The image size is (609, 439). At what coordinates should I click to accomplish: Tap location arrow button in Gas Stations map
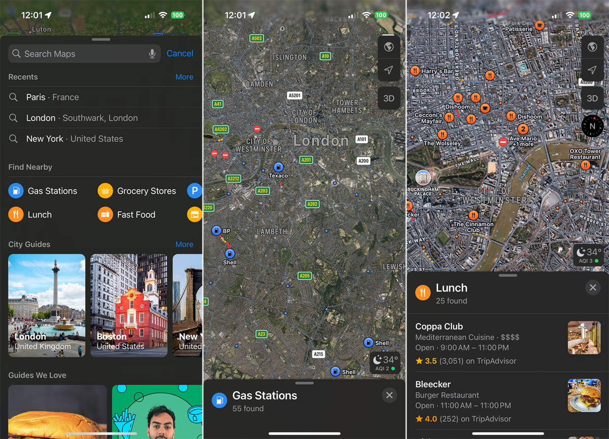389,70
